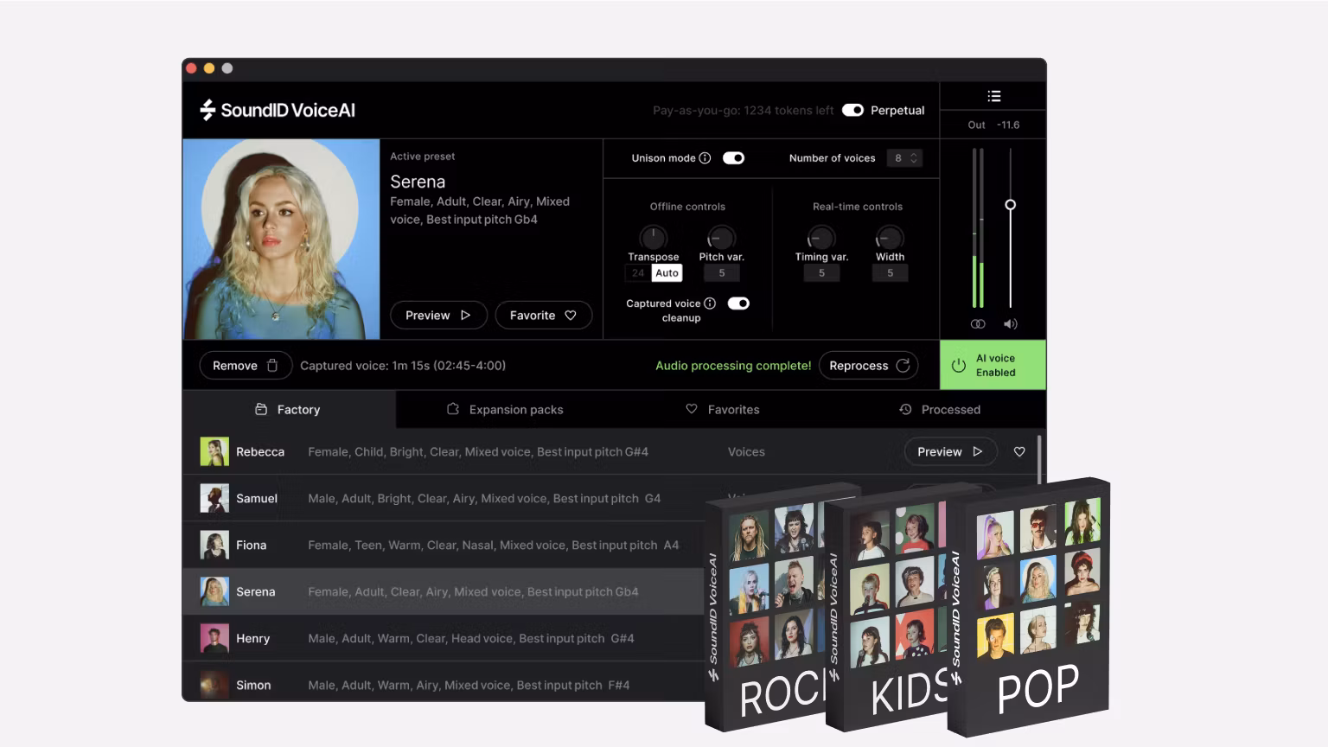Click Henry's avatar thumbnail
This screenshot has width=1328, height=747.
tap(214, 638)
